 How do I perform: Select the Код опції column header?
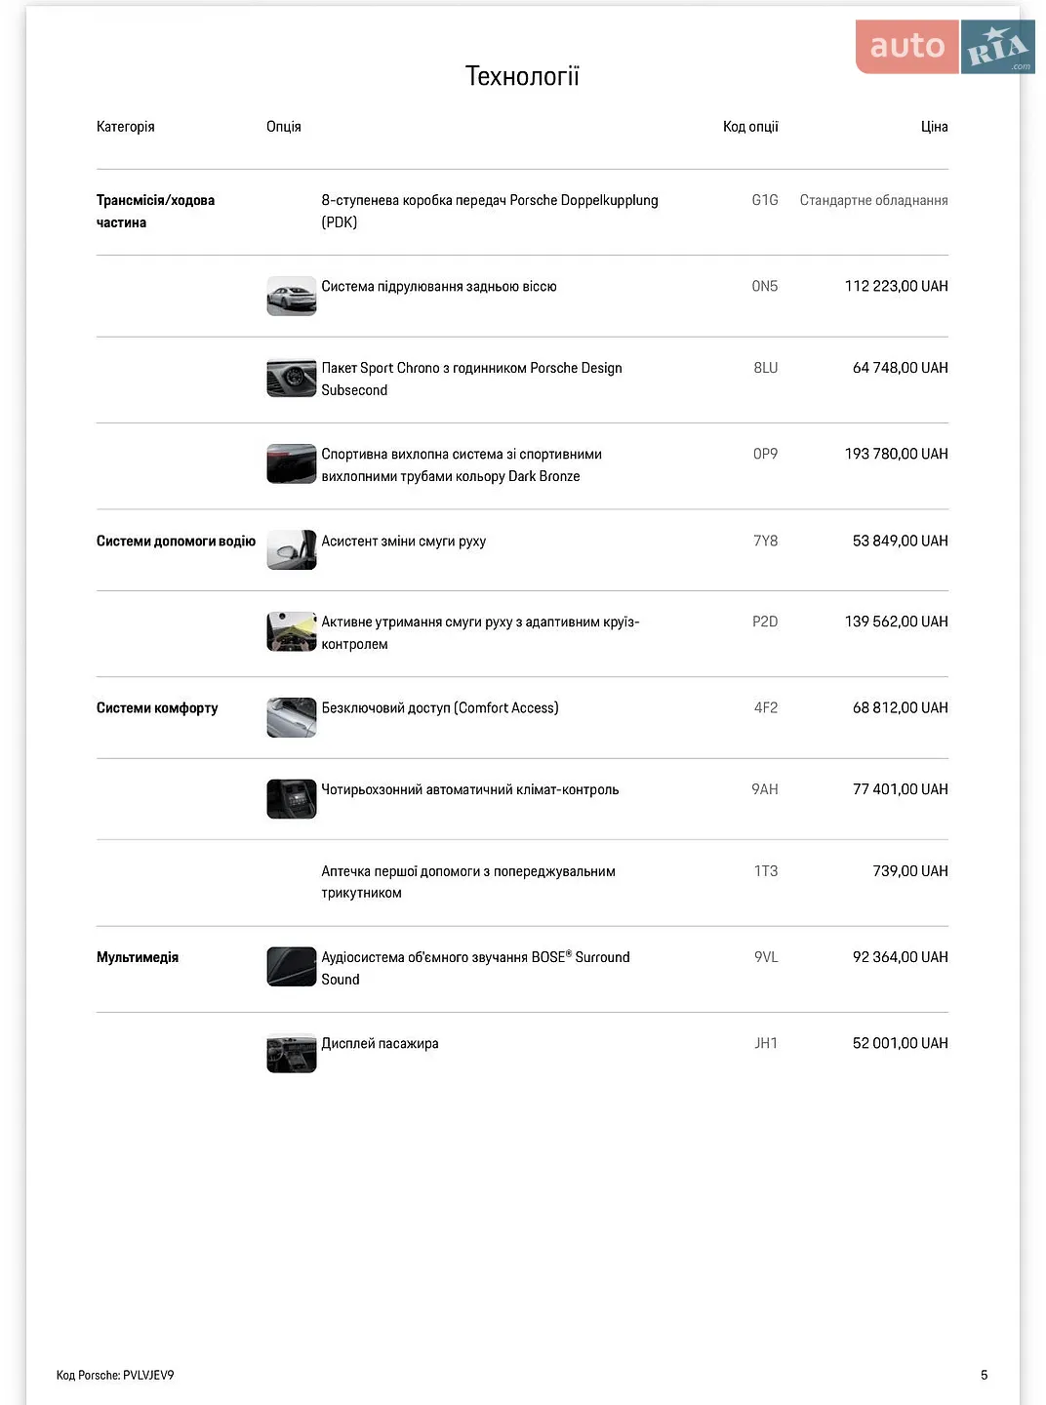click(x=750, y=127)
